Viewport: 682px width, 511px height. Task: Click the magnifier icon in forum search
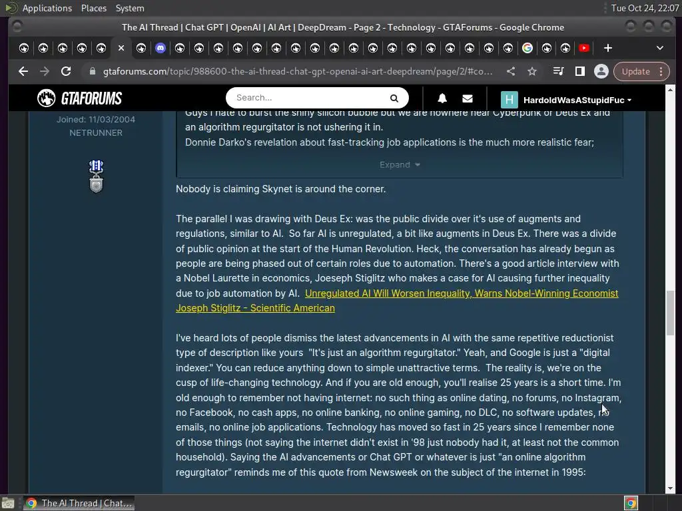pos(394,98)
